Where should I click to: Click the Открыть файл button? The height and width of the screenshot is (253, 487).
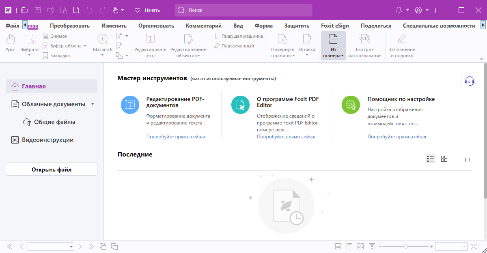coord(52,169)
